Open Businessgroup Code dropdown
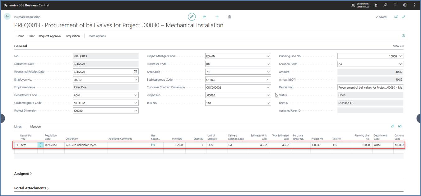This screenshot has height=196, width=421. (268, 80)
